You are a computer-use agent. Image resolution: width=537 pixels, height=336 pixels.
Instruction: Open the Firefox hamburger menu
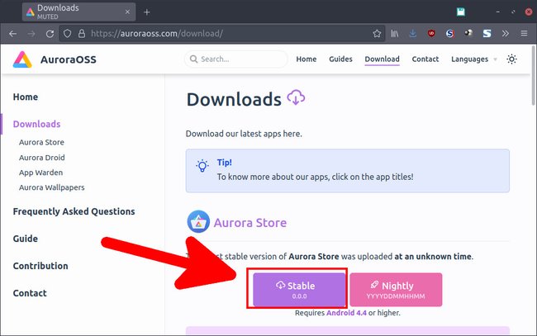[x=524, y=34]
